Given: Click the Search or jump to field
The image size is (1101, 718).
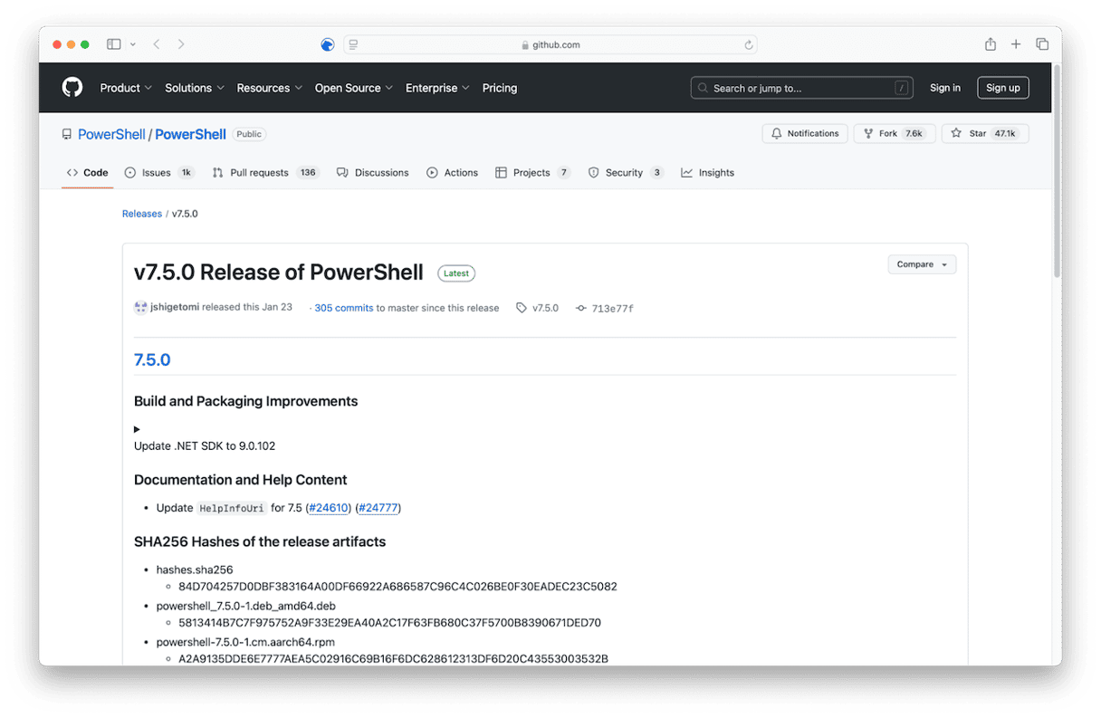Looking at the screenshot, I should tap(801, 88).
